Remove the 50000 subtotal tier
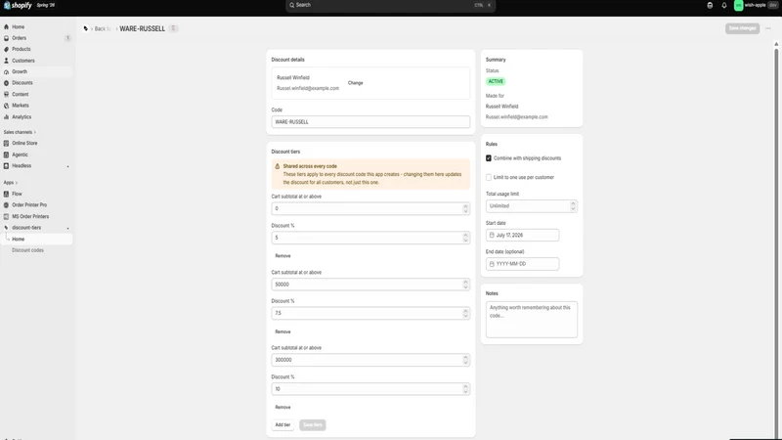This screenshot has width=782, height=440. click(x=282, y=331)
